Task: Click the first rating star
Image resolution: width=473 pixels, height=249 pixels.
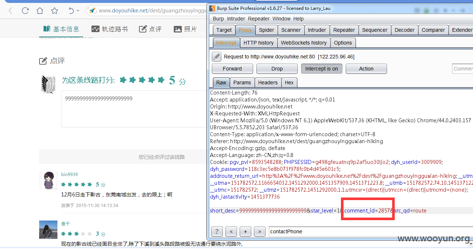Action: tap(123, 80)
